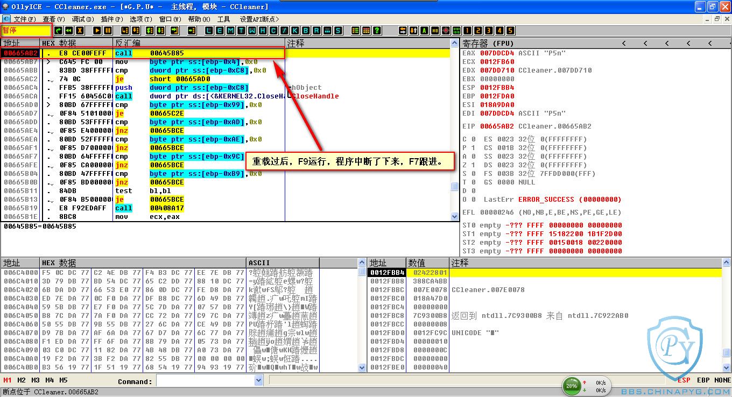Click the HB hardware breakpoints icon
This screenshot has height=397, width=732.
point(435,31)
